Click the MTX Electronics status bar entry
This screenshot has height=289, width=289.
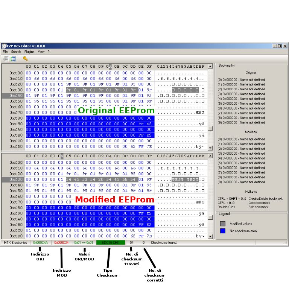(x=15, y=243)
